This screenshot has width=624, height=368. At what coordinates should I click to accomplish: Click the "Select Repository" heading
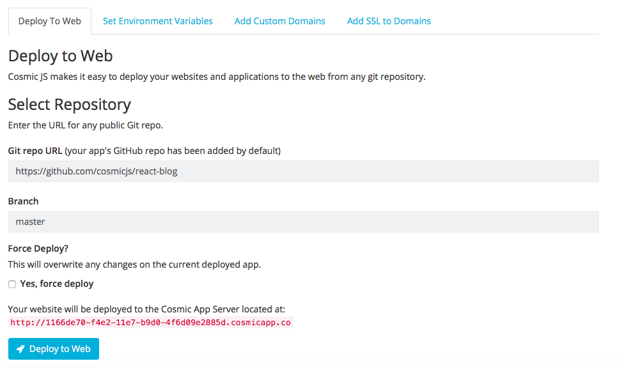coord(69,104)
